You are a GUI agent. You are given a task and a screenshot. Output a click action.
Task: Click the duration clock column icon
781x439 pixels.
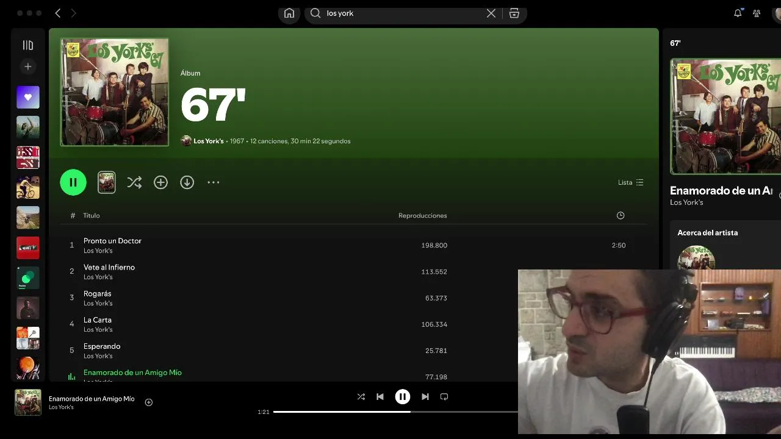[x=621, y=215]
